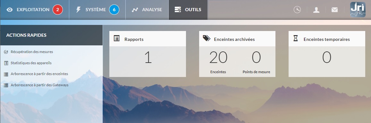The width and height of the screenshot is (371, 123).
Task: Click the graph icon beside Analyse
Action: (x=135, y=10)
